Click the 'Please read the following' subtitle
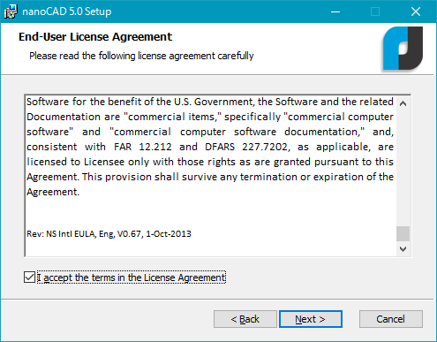 click(141, 56)
